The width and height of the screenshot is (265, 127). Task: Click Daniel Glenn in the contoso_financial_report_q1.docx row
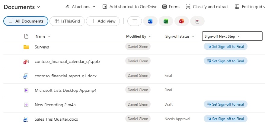138,75
